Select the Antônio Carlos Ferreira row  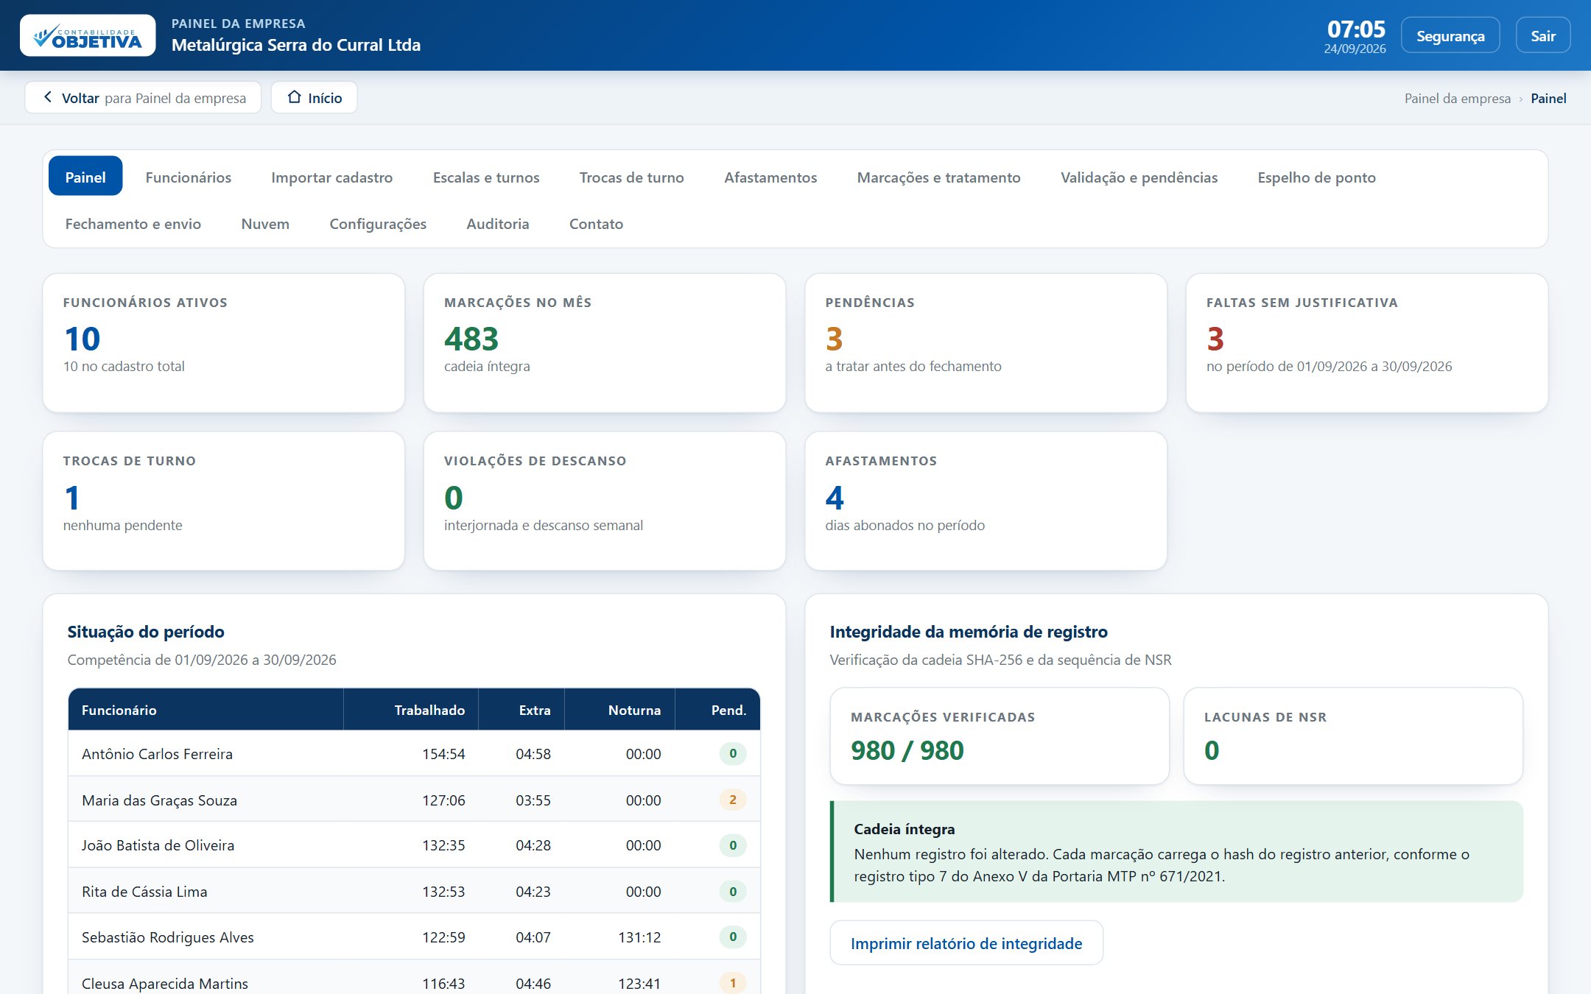click(414, 753)
